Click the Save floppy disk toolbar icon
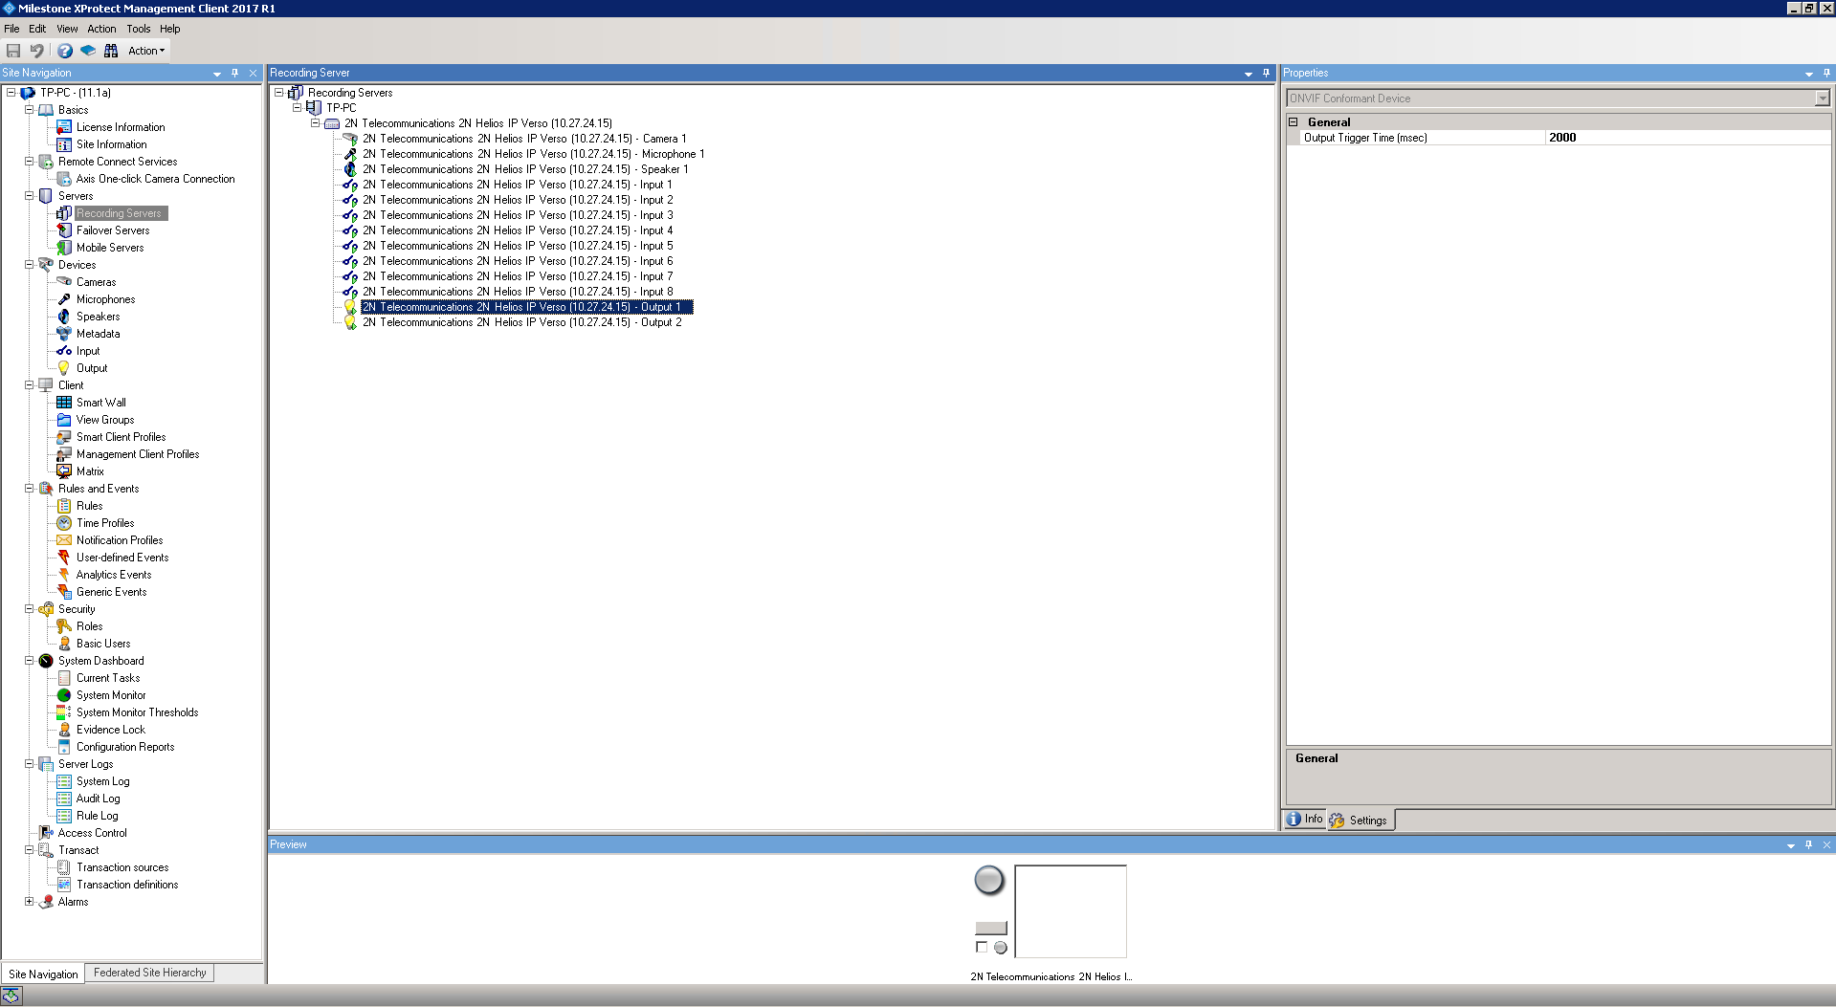 (x=13, y=51)
